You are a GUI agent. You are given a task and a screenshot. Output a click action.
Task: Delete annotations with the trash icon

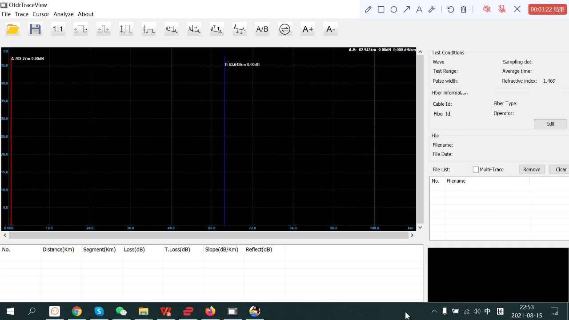coord(464,9)
